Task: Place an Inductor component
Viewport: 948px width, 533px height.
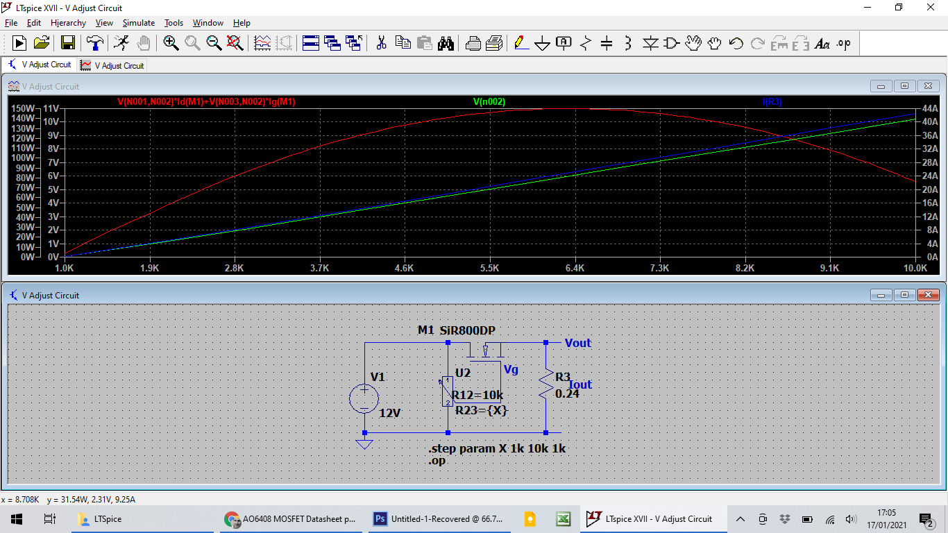Action: tap(628, 43)
